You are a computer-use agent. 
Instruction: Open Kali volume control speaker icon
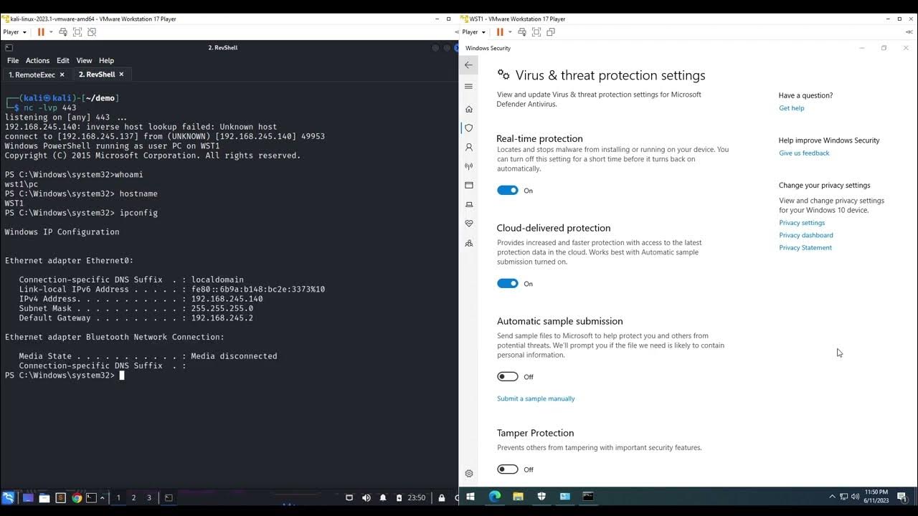point(366,497)
